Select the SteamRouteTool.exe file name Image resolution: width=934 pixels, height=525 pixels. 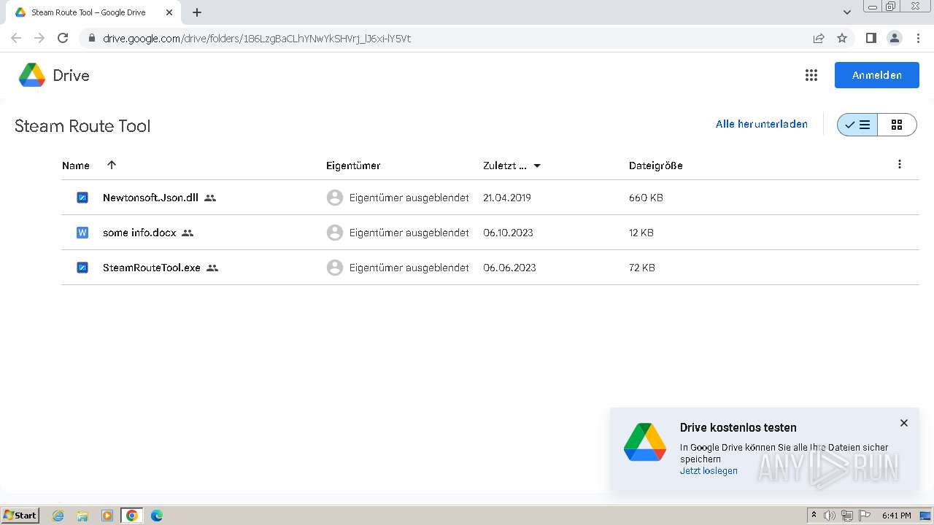pyautogui.click(x=152, y=268)
